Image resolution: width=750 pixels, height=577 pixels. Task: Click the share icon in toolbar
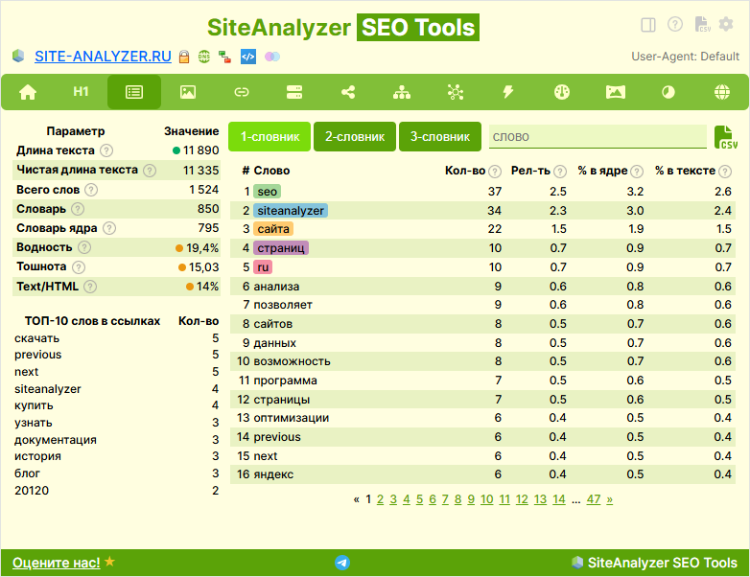tap(348, 92)
